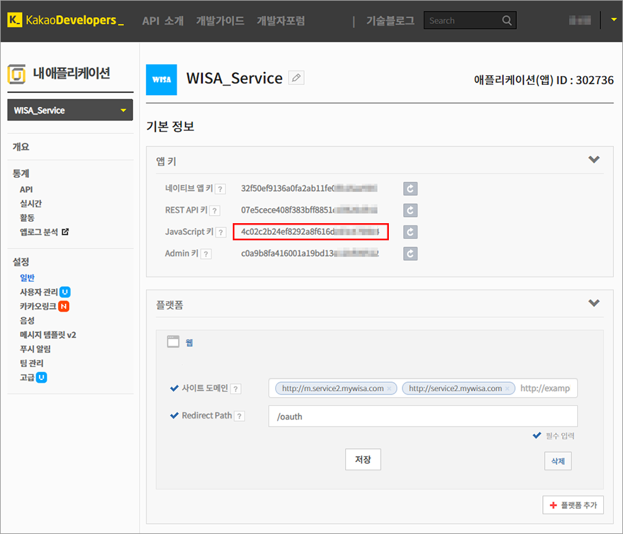Remove http://service2.mywisa.com domain tag

[x=507, y=389]
